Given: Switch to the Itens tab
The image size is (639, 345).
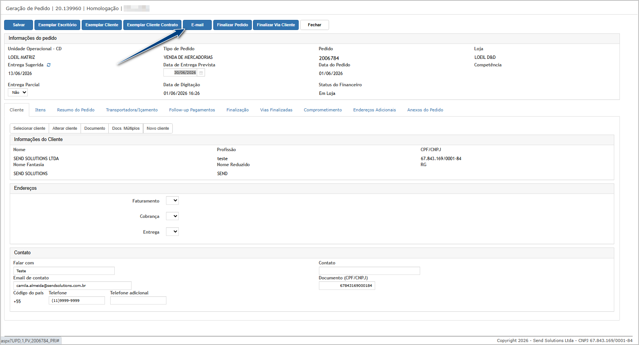Looking at the screenshot, I should (40, 110).
